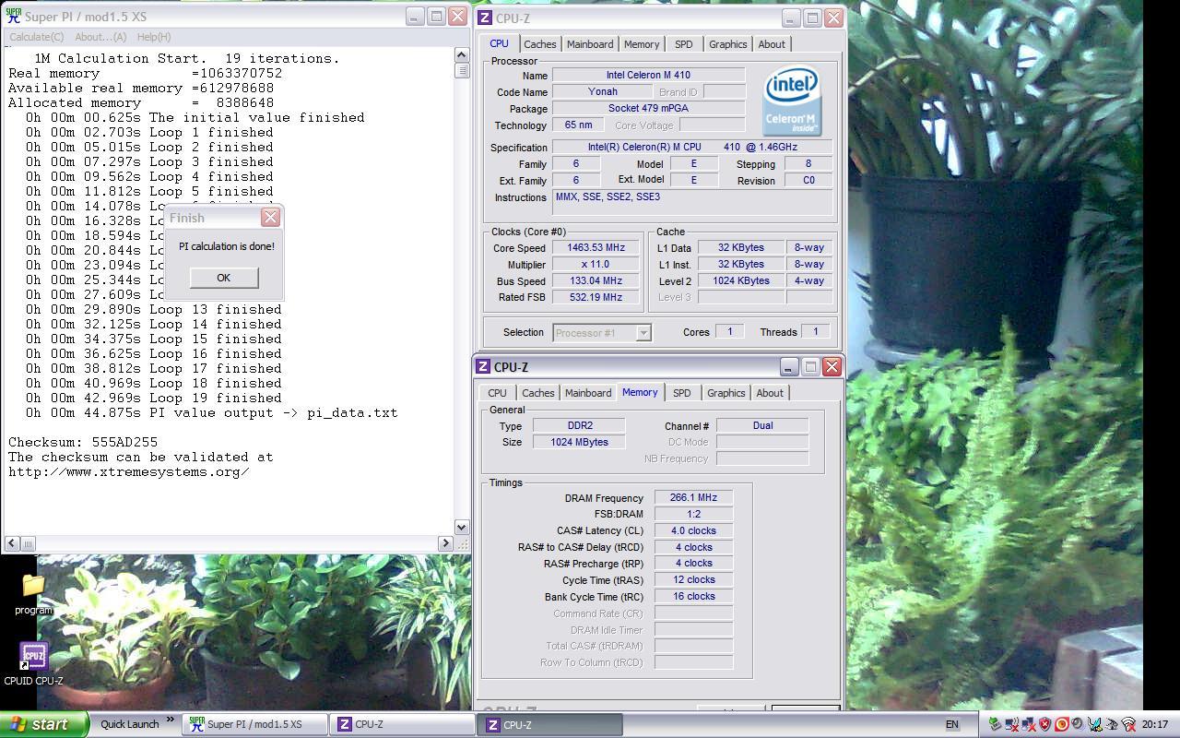
Task: Activate second CPU-Z taskbar button
Action: tap(549, 724)
